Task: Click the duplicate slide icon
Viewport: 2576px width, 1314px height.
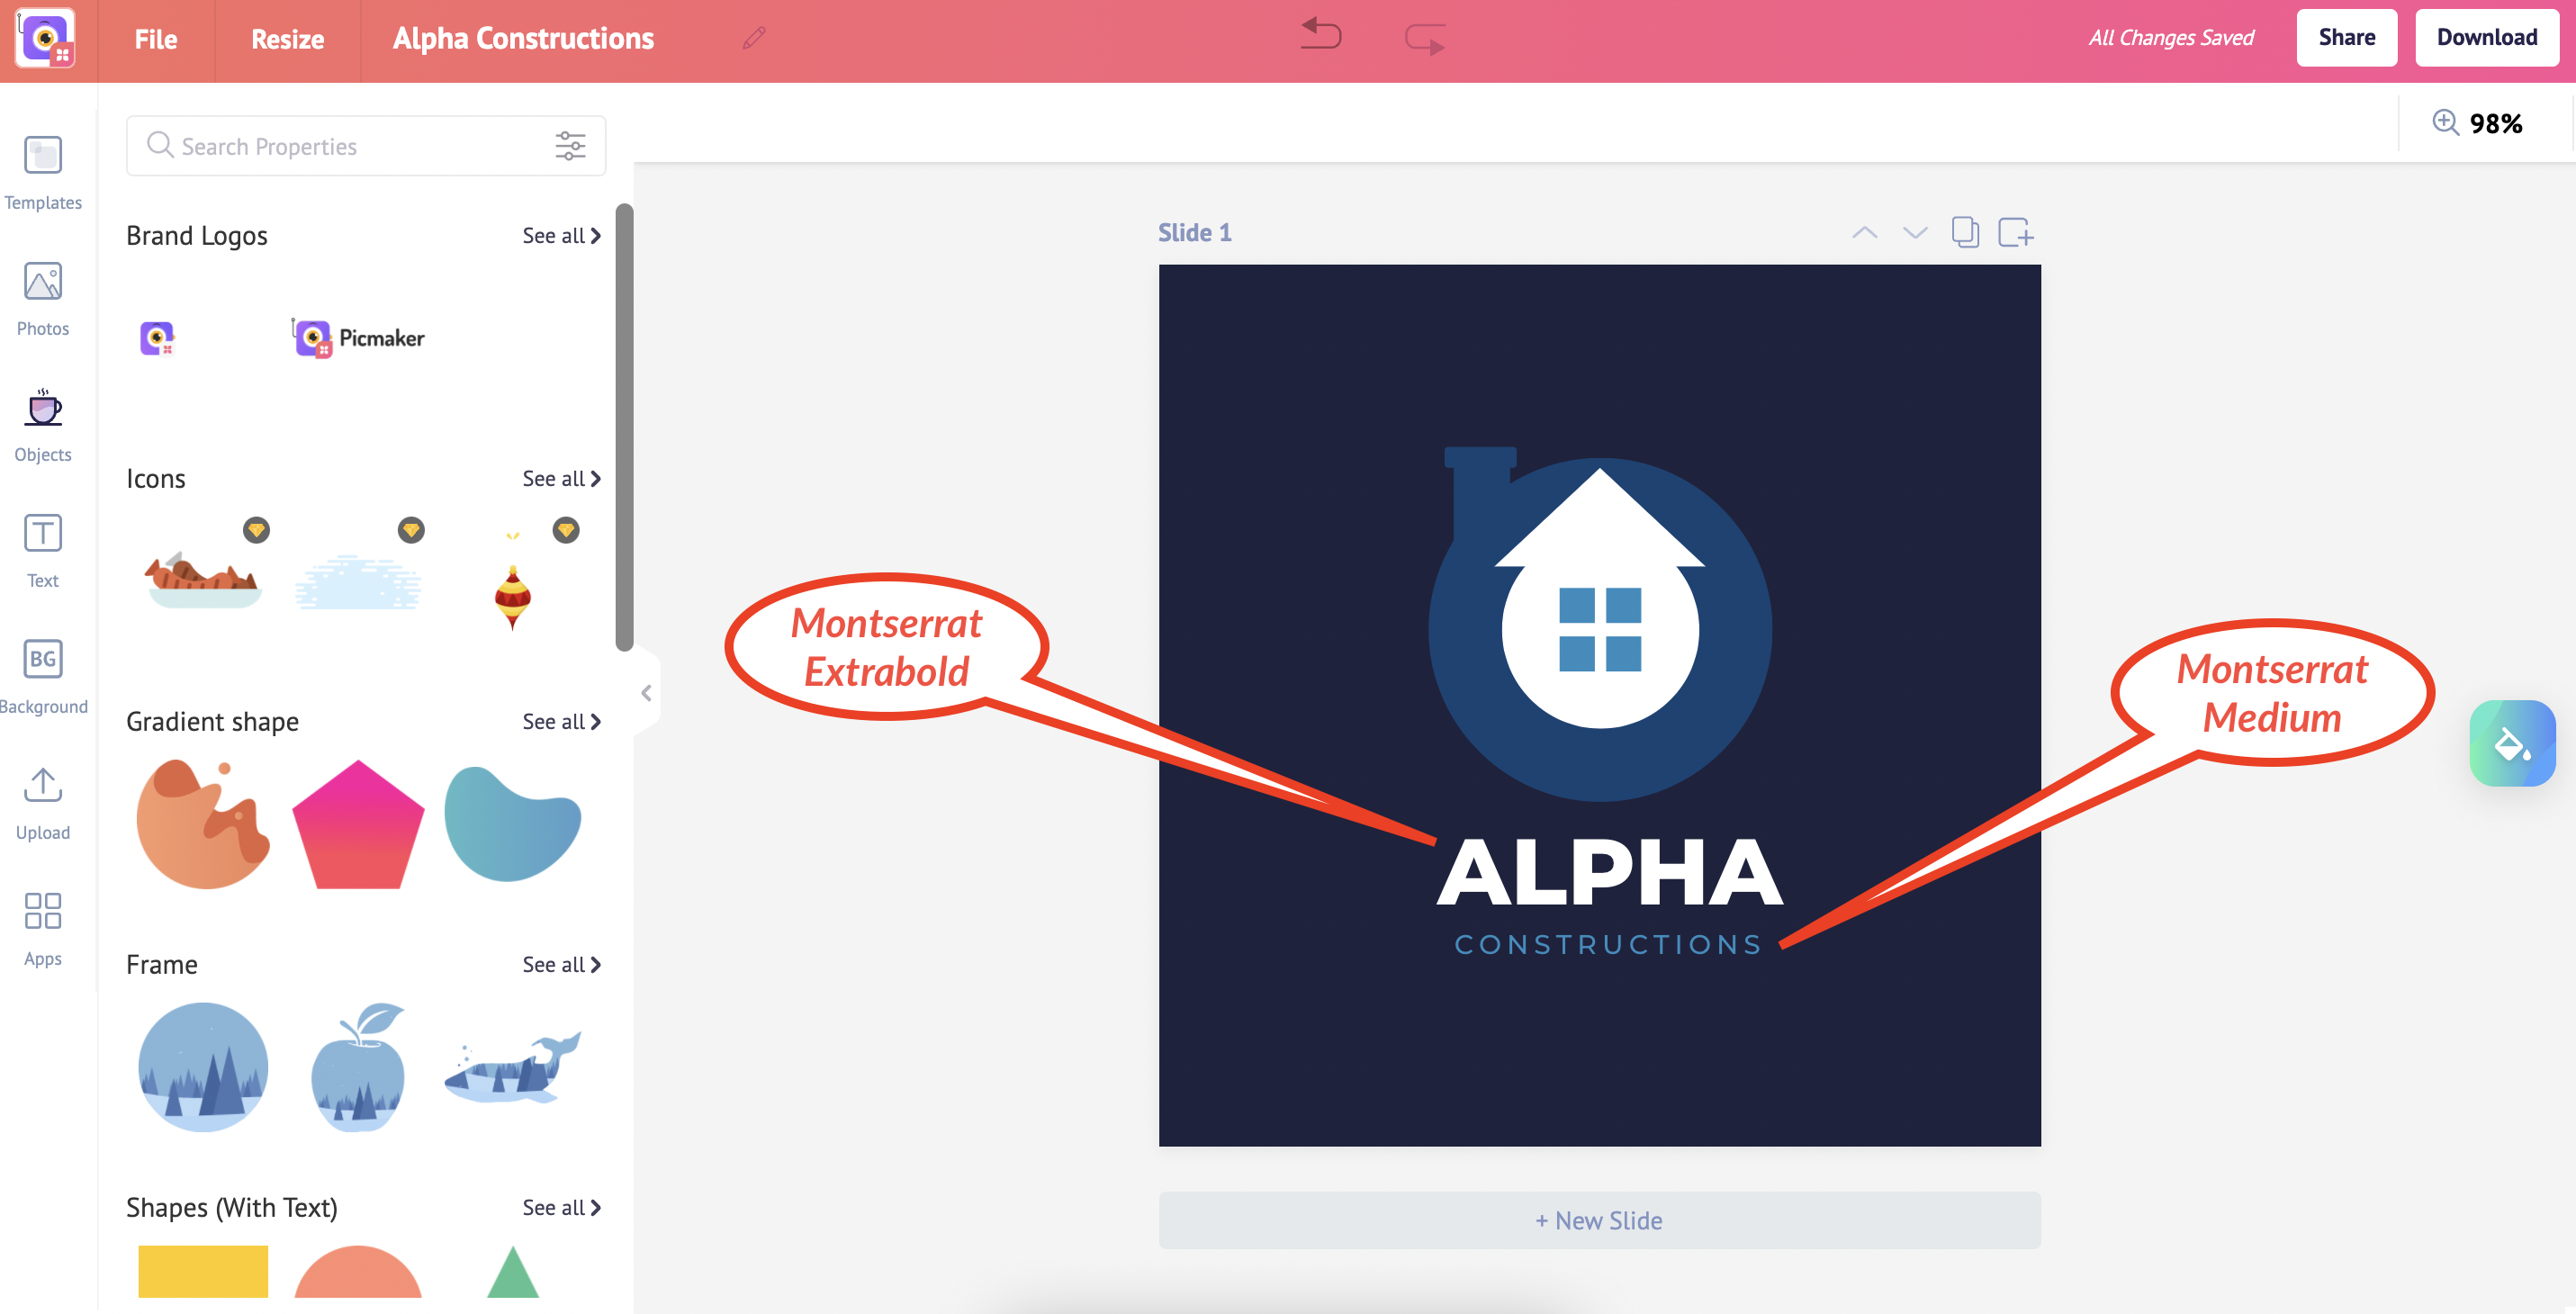Action: (1964, 233)
